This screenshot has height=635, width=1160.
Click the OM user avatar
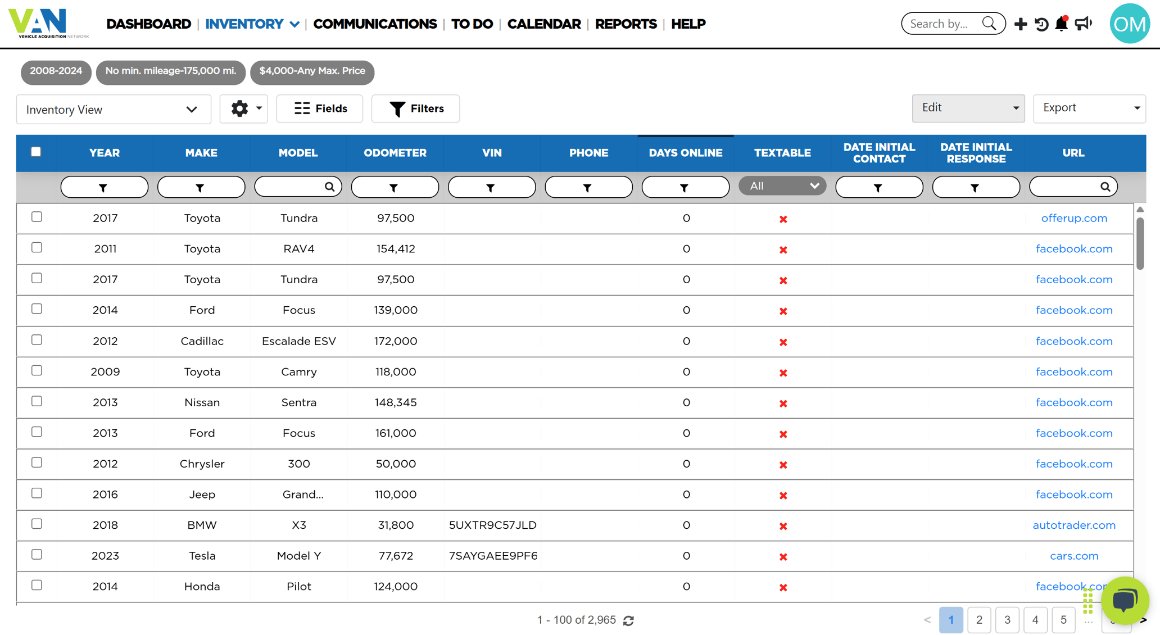pyautogui.click(x=1130, y=24)
